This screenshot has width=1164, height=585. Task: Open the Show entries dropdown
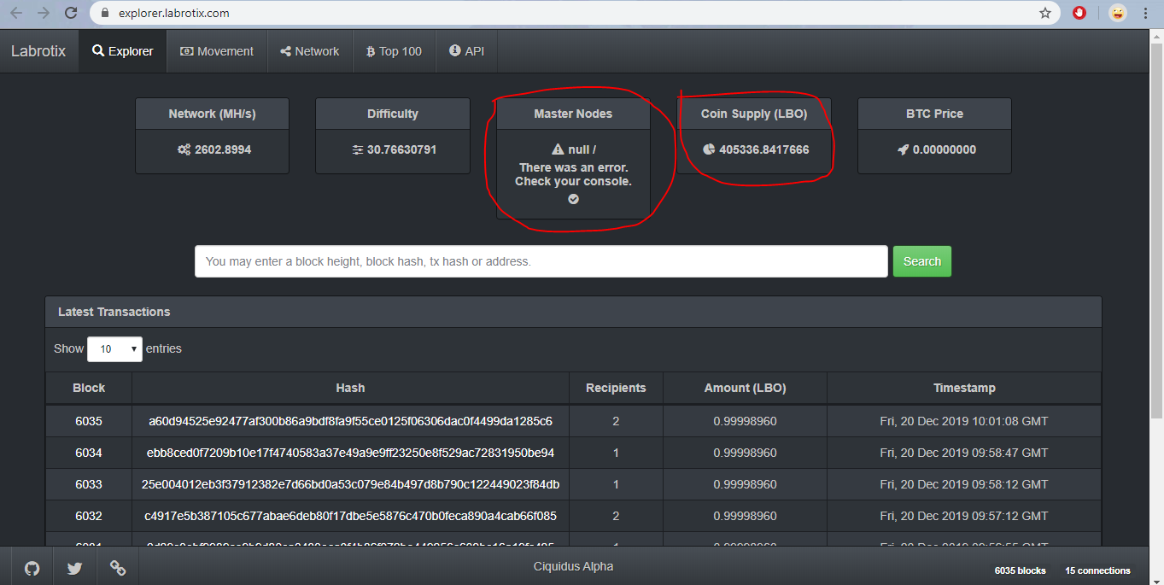[x=114, y=348]
